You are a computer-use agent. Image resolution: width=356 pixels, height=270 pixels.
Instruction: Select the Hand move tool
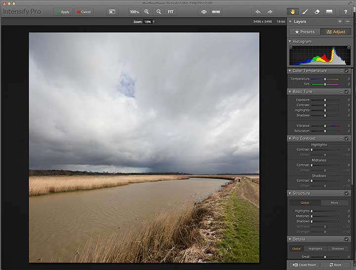pyautogui.click(x=292, y=12)
